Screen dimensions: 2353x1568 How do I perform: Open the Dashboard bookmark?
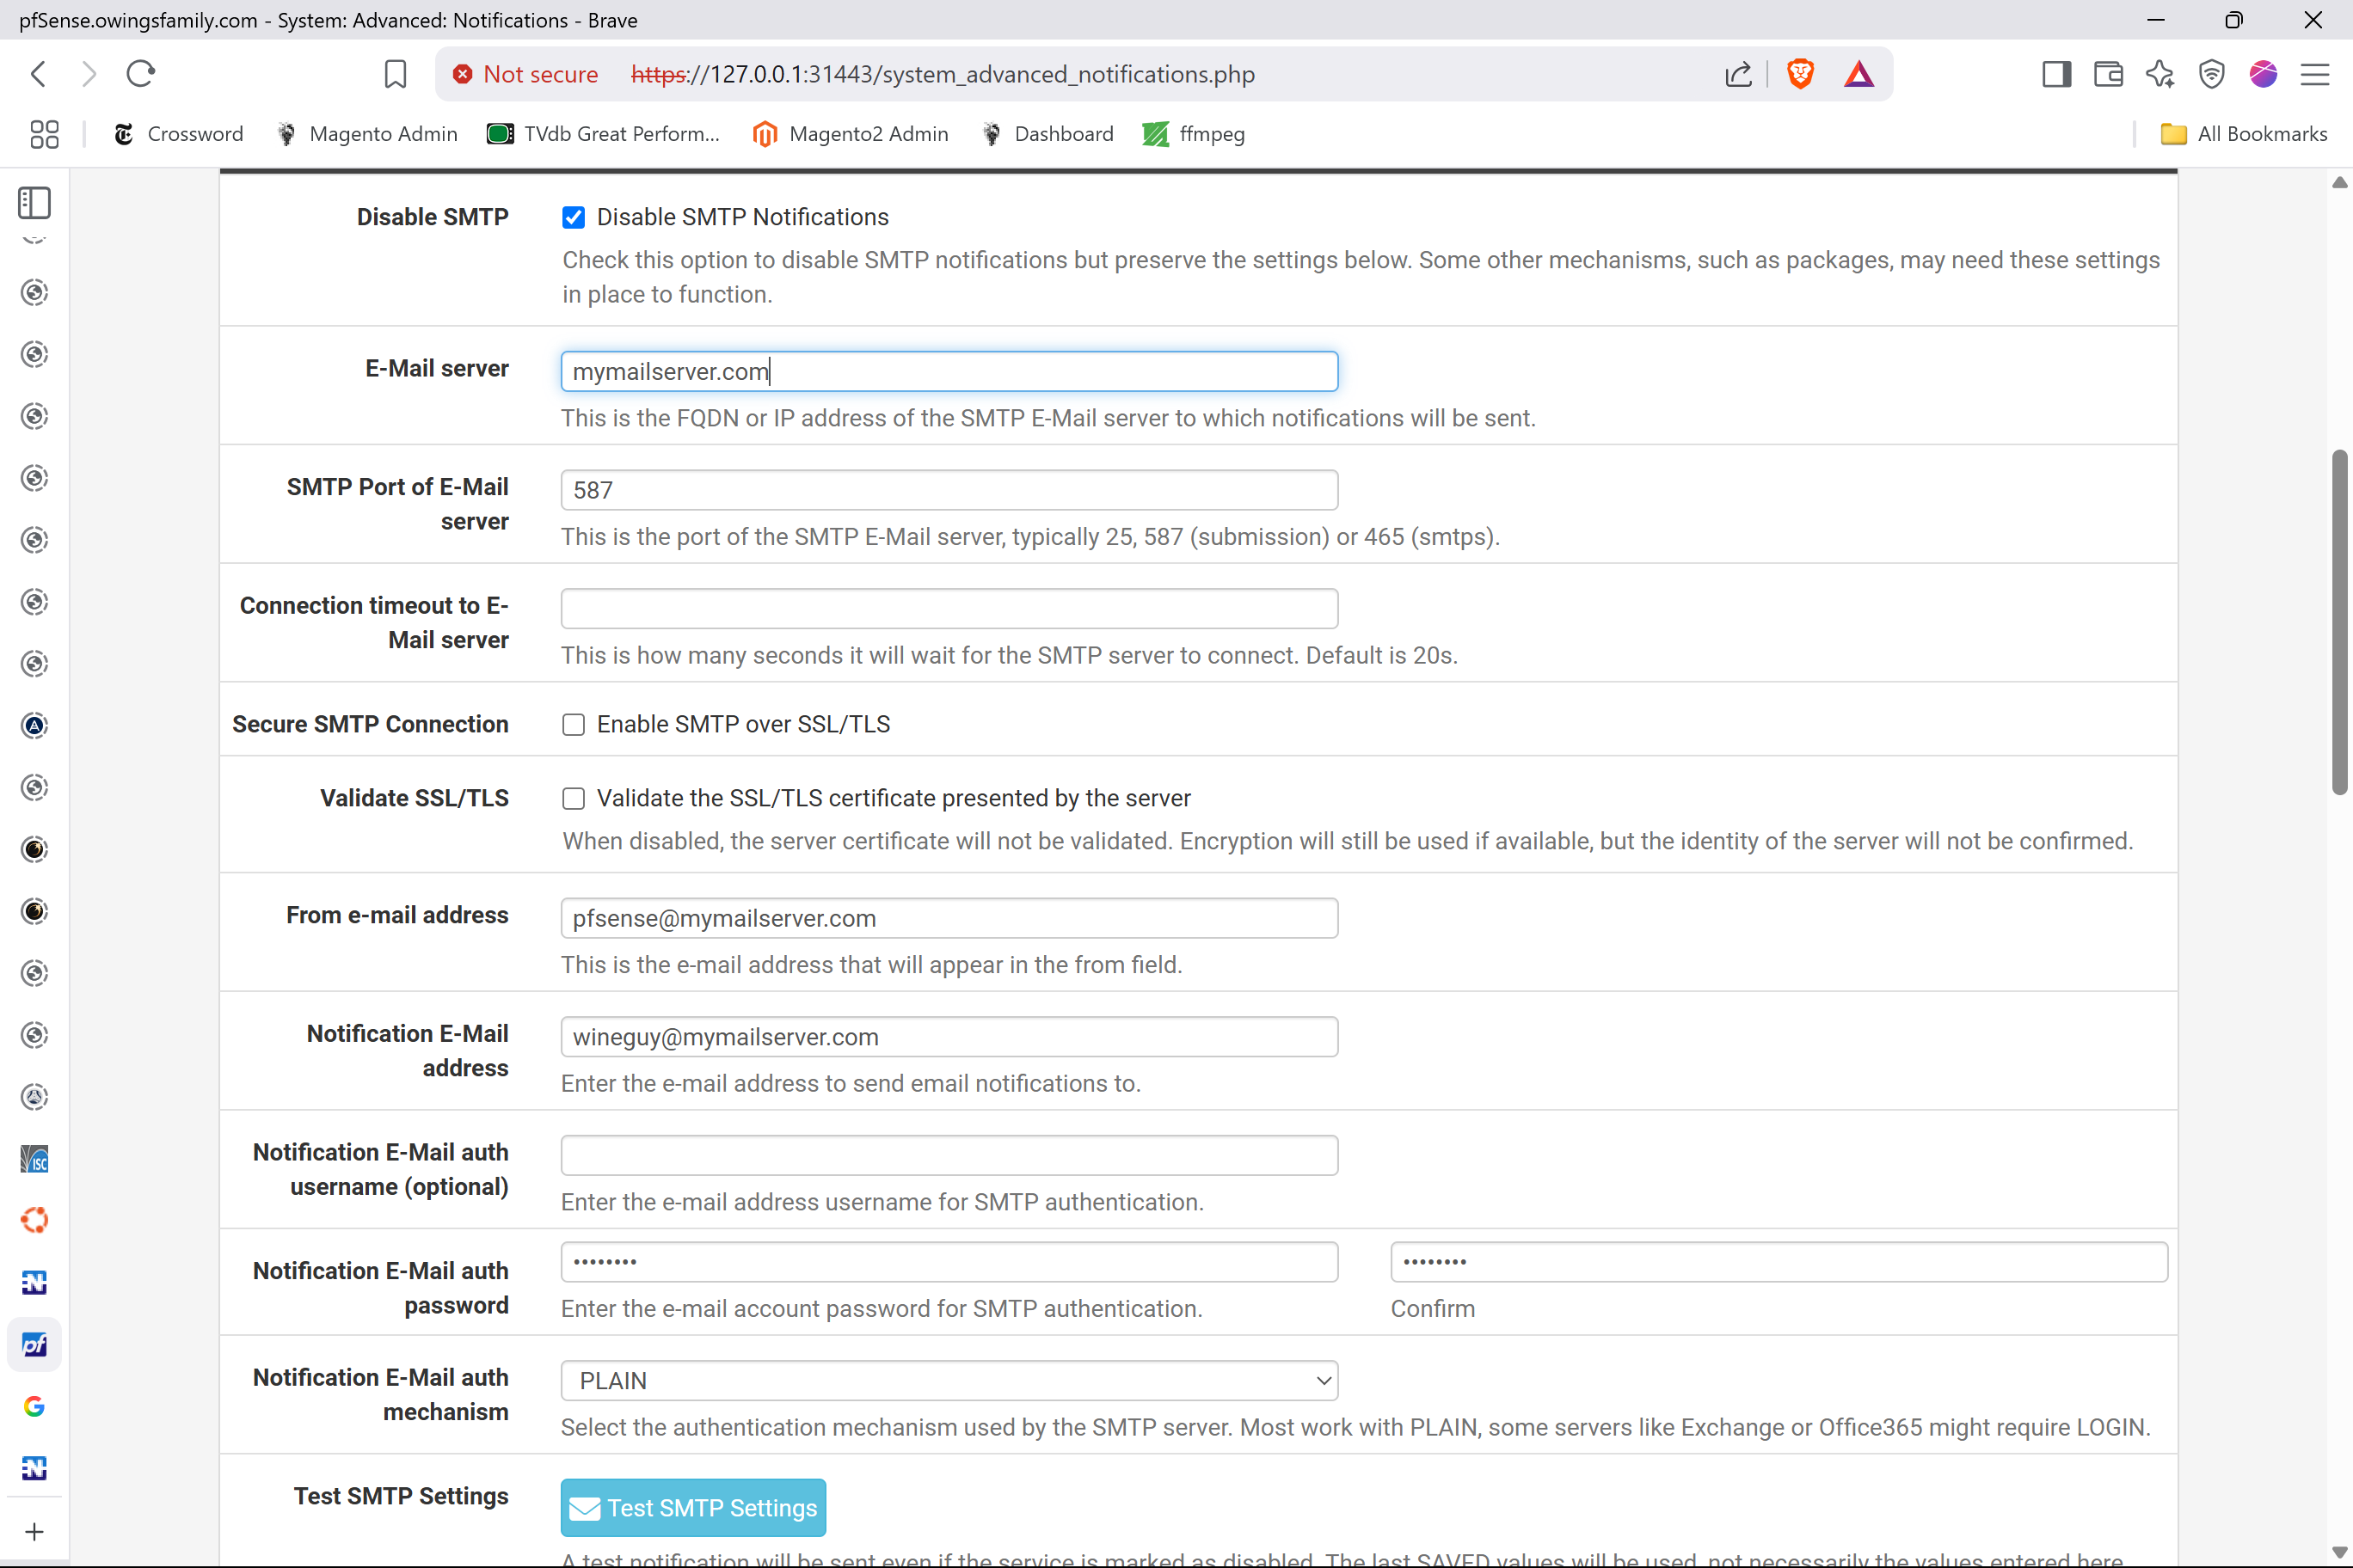1047,134
